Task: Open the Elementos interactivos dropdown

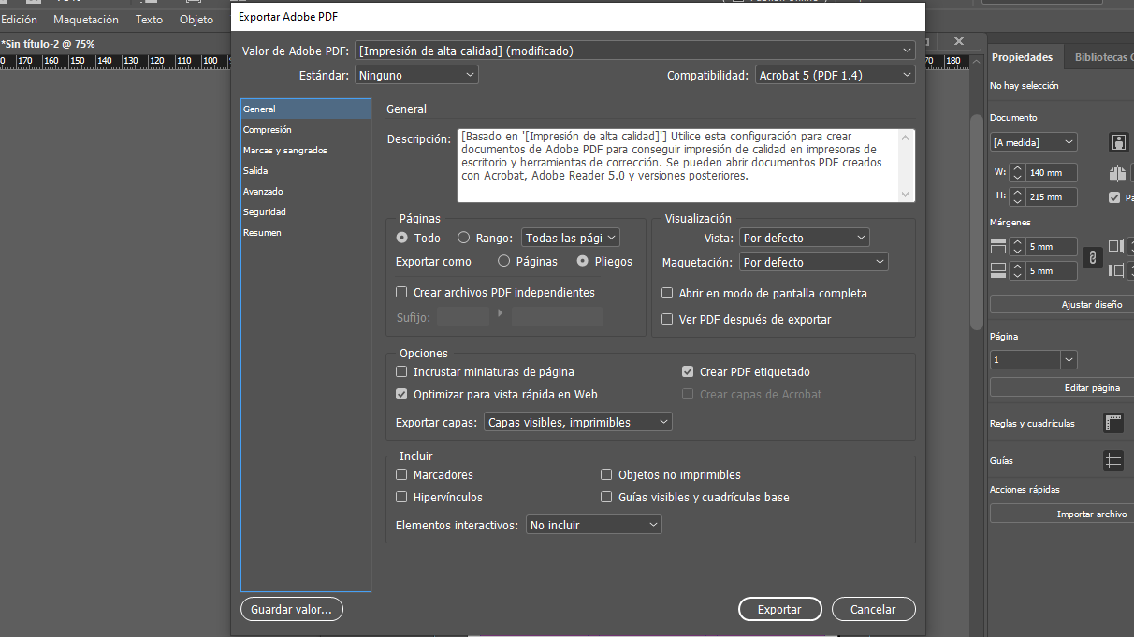Action: [x=594, y=526]
